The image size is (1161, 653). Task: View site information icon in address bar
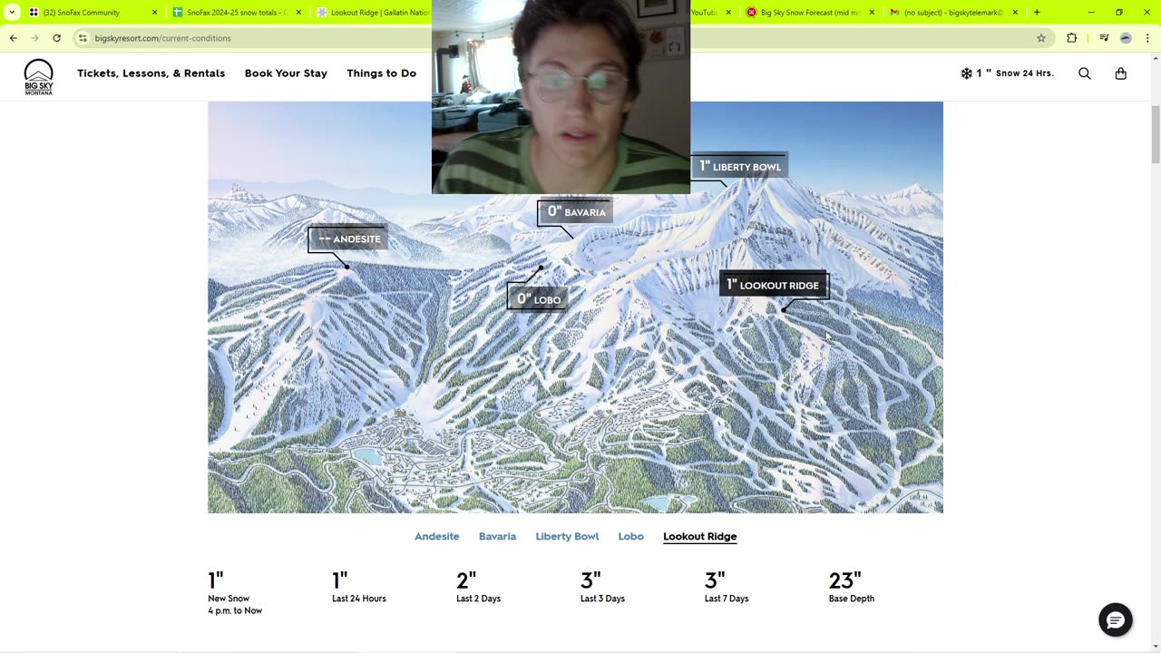coord(83,38)
